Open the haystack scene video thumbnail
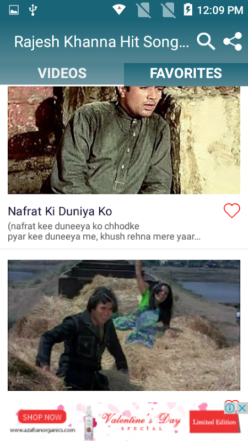 (x=124, y=325)
